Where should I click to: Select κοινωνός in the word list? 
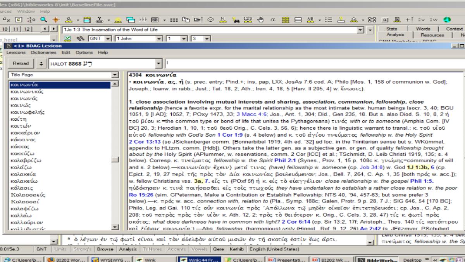(x=24, y=99)
